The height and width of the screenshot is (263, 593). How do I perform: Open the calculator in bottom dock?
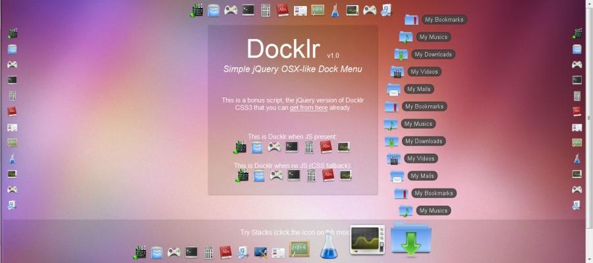(x=208, y=252)
